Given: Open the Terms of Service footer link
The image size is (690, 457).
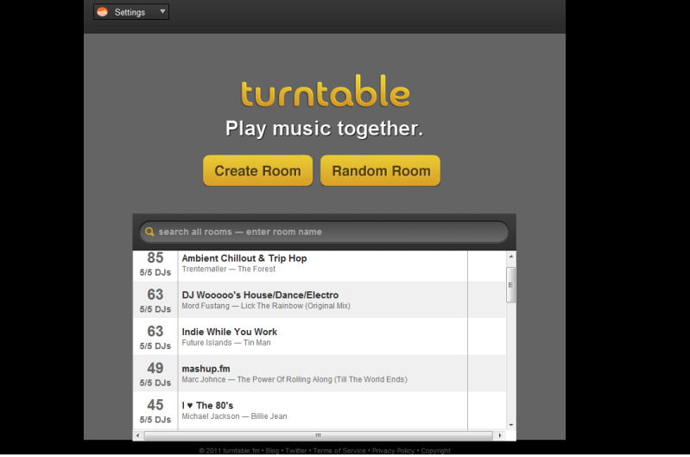Looking at the screenshot, I should (339, 451).
